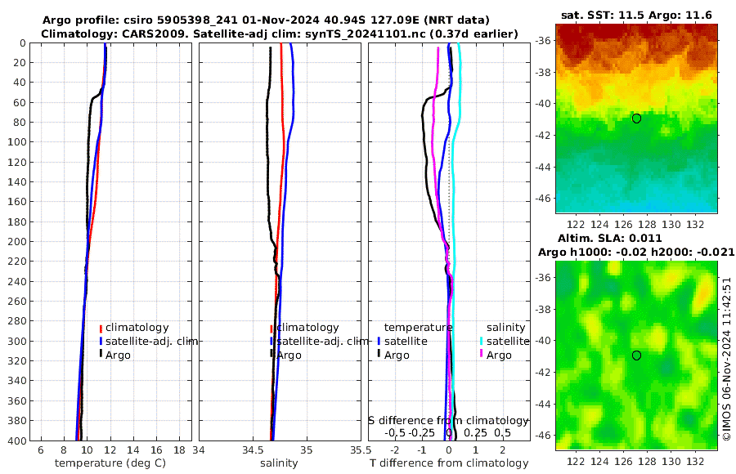The image size is (736, 474).
Task: Click the Climatology CARS2009 subtitle line
Action: (280, 34)
